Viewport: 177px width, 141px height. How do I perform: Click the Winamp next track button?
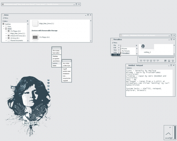point(154,61)
